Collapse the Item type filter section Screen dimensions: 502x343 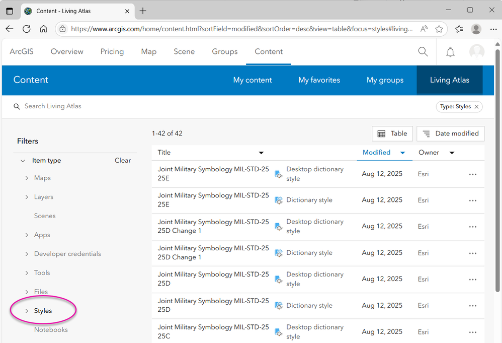coord(23,161)
